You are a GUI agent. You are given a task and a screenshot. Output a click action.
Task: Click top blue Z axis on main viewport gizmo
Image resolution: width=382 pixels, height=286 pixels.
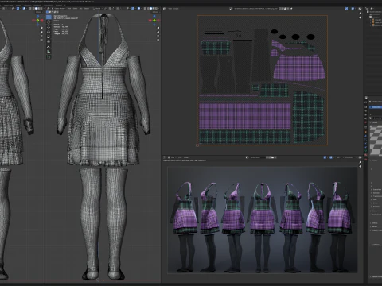(154, 16)
